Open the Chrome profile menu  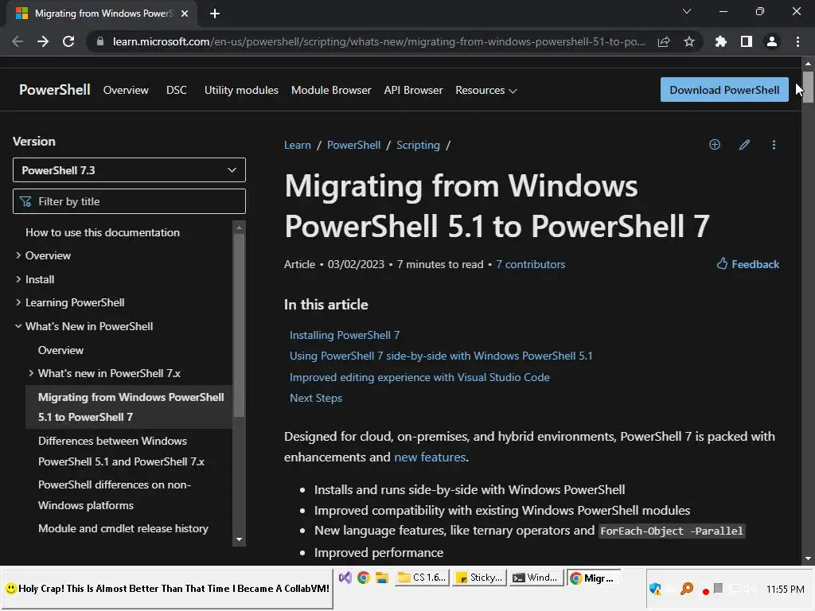(772, 41)
